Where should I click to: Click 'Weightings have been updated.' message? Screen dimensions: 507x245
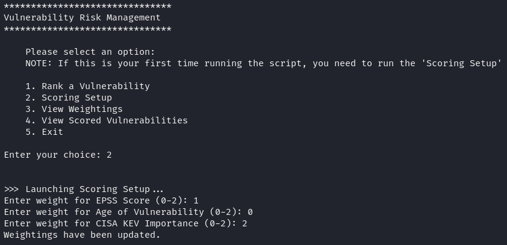[x=82, y=235]
